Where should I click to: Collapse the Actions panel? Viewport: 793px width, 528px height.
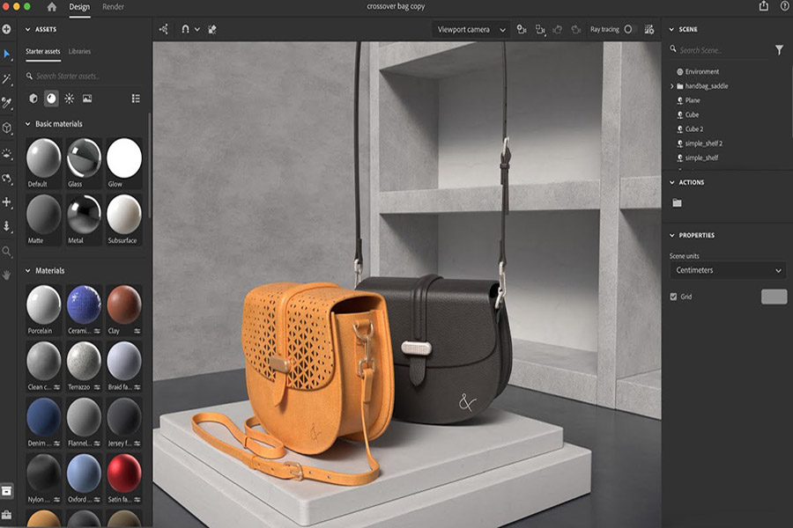[671, 182]
